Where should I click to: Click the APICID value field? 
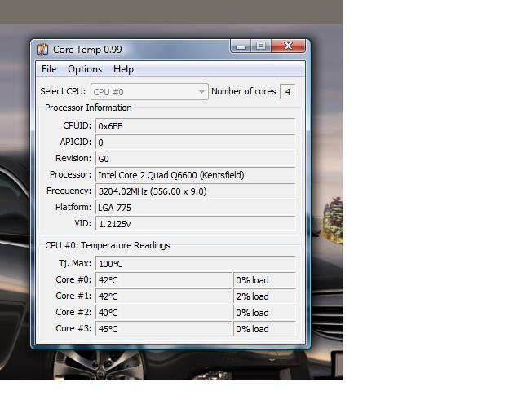click(196, 143)
